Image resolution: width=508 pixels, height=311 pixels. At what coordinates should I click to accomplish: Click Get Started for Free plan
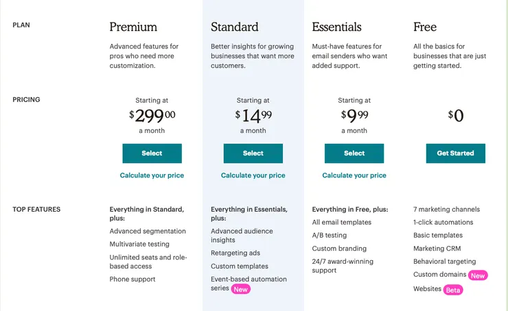455,153
